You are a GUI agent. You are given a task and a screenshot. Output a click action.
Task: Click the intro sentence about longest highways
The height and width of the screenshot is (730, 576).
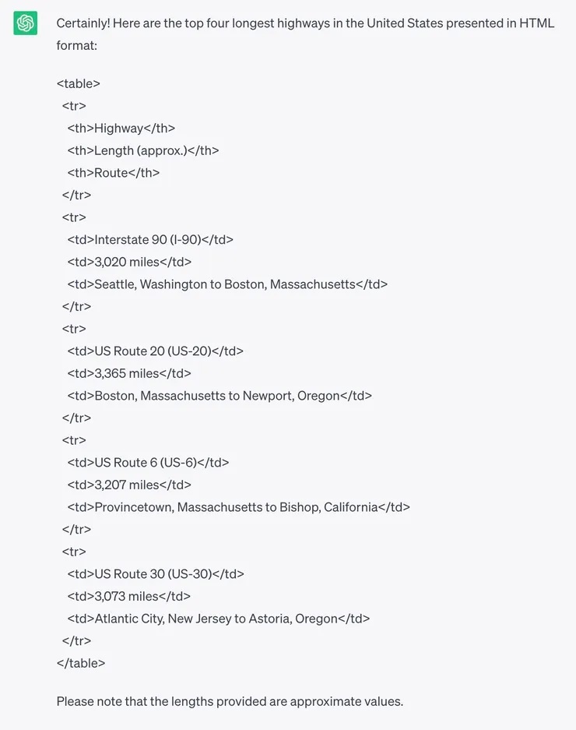tap(305, 34)
